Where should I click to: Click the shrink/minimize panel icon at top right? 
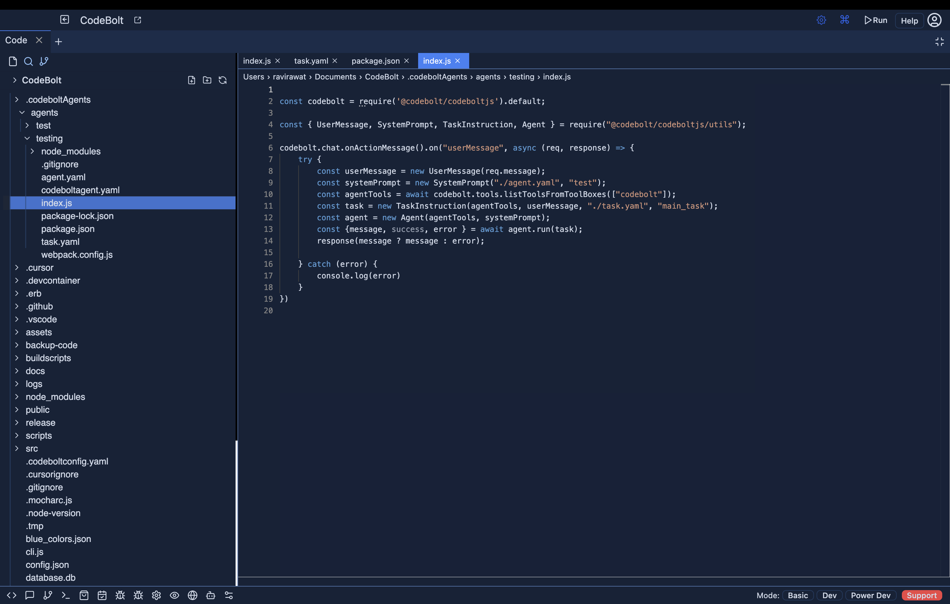(x=939, y=41)
